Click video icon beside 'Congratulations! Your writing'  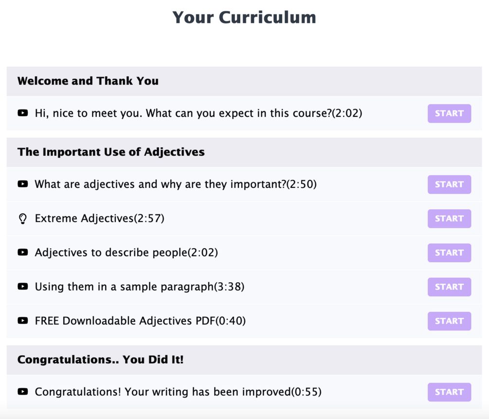(x=22, y=392)
